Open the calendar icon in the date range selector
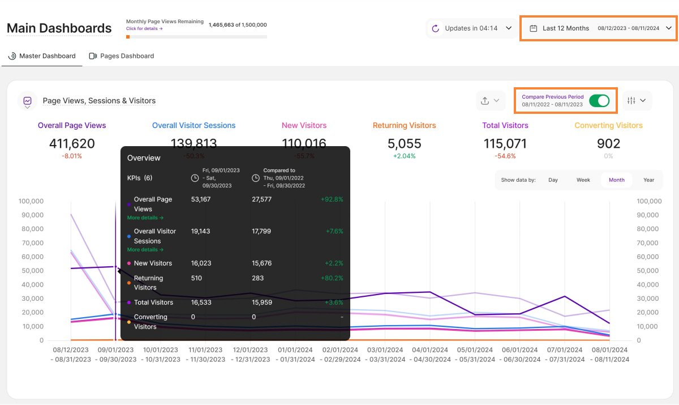This screenshot has width=679, height=405. click(x=532, y=28)
